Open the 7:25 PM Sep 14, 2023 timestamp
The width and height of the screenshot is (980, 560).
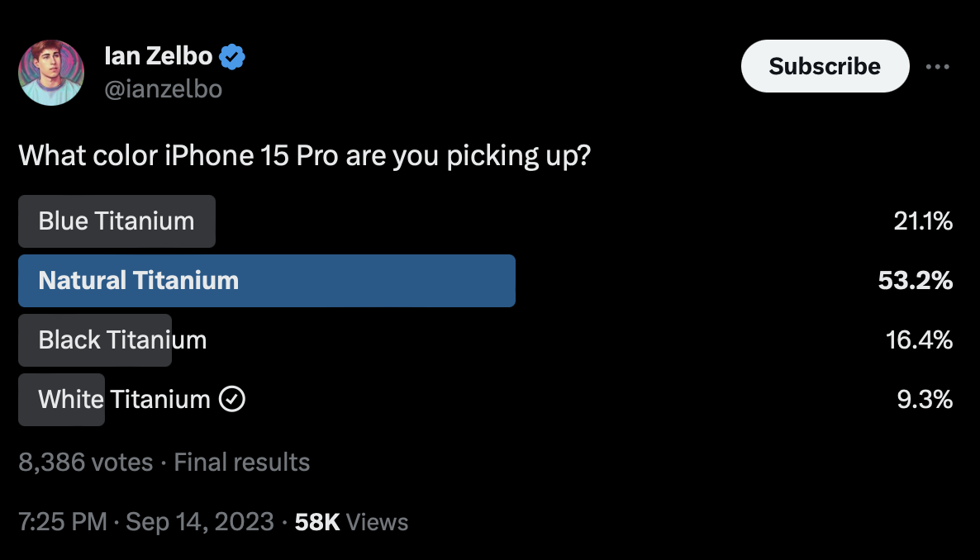pos(146,522)
